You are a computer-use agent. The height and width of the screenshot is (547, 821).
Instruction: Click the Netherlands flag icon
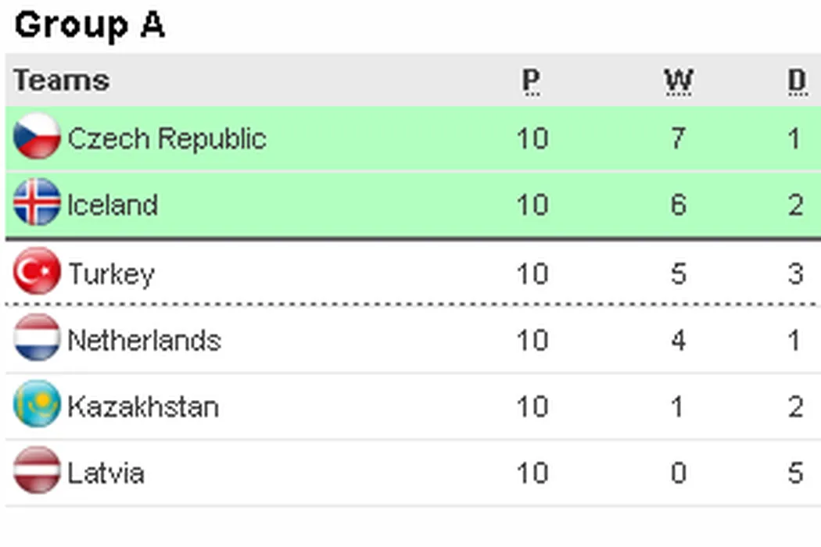pos(37,338)
